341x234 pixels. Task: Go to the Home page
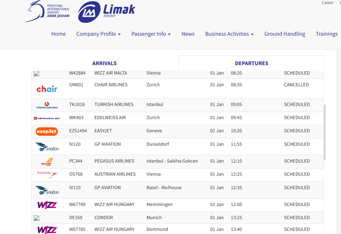point(58,34)
